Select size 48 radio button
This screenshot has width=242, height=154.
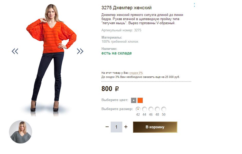click(157, 109)
